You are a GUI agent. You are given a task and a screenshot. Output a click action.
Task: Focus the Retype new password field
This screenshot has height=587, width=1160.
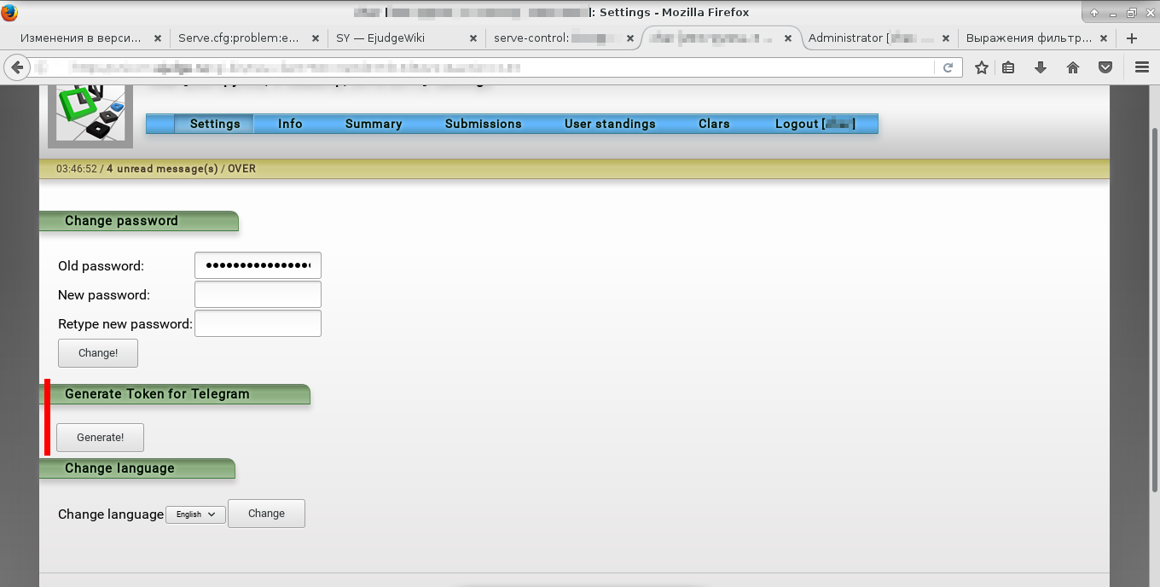click(x=258, y=323)
